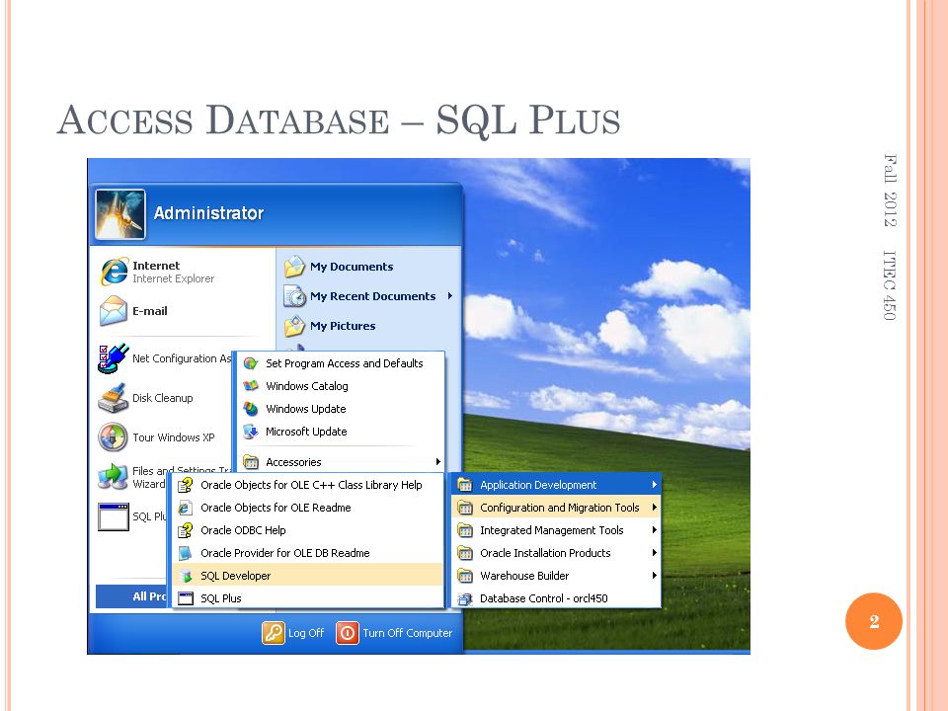Select Oracle ODBC Help entry

point(308,530)
